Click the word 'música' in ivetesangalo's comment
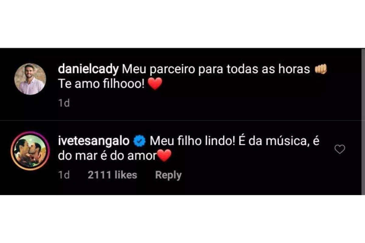 point(285,142)
